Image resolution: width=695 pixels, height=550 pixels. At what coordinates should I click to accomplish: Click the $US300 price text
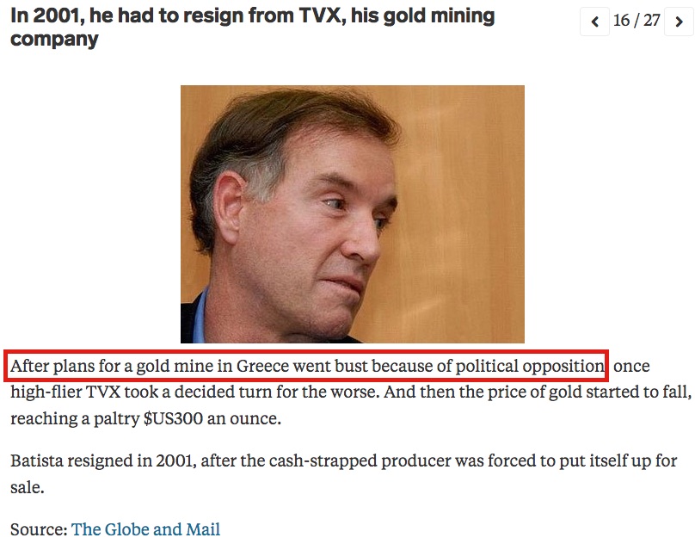pyautogui.click(x=173, y=418)
